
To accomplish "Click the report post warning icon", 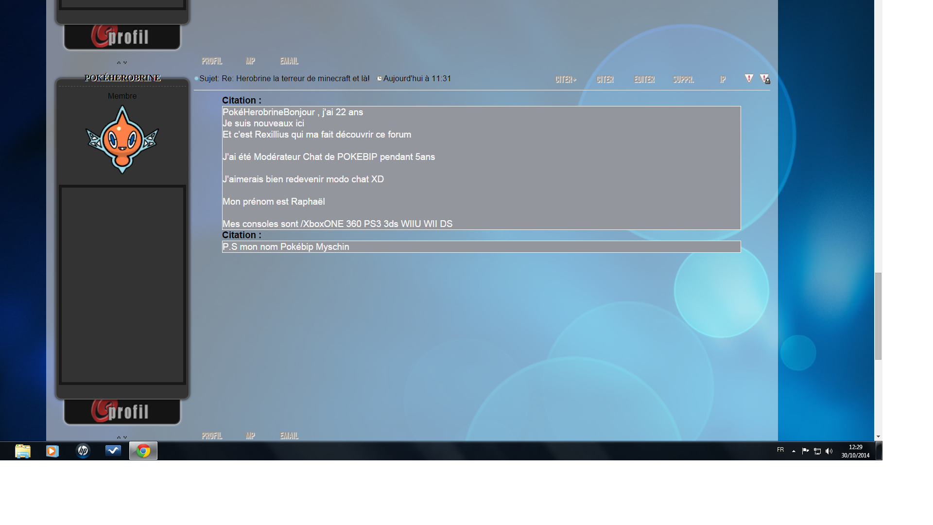I will [x=749, y=78].
